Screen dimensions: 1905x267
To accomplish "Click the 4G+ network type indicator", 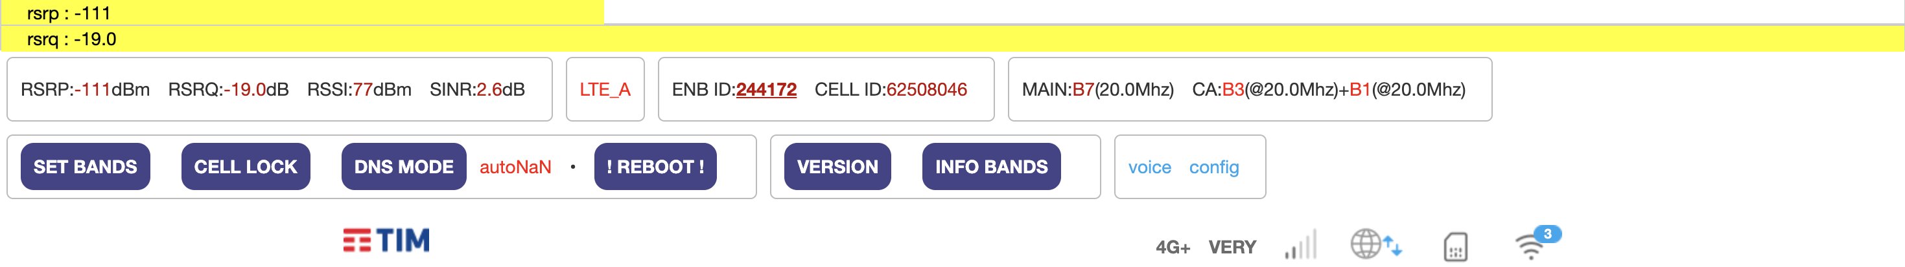I will point(1172,247).
